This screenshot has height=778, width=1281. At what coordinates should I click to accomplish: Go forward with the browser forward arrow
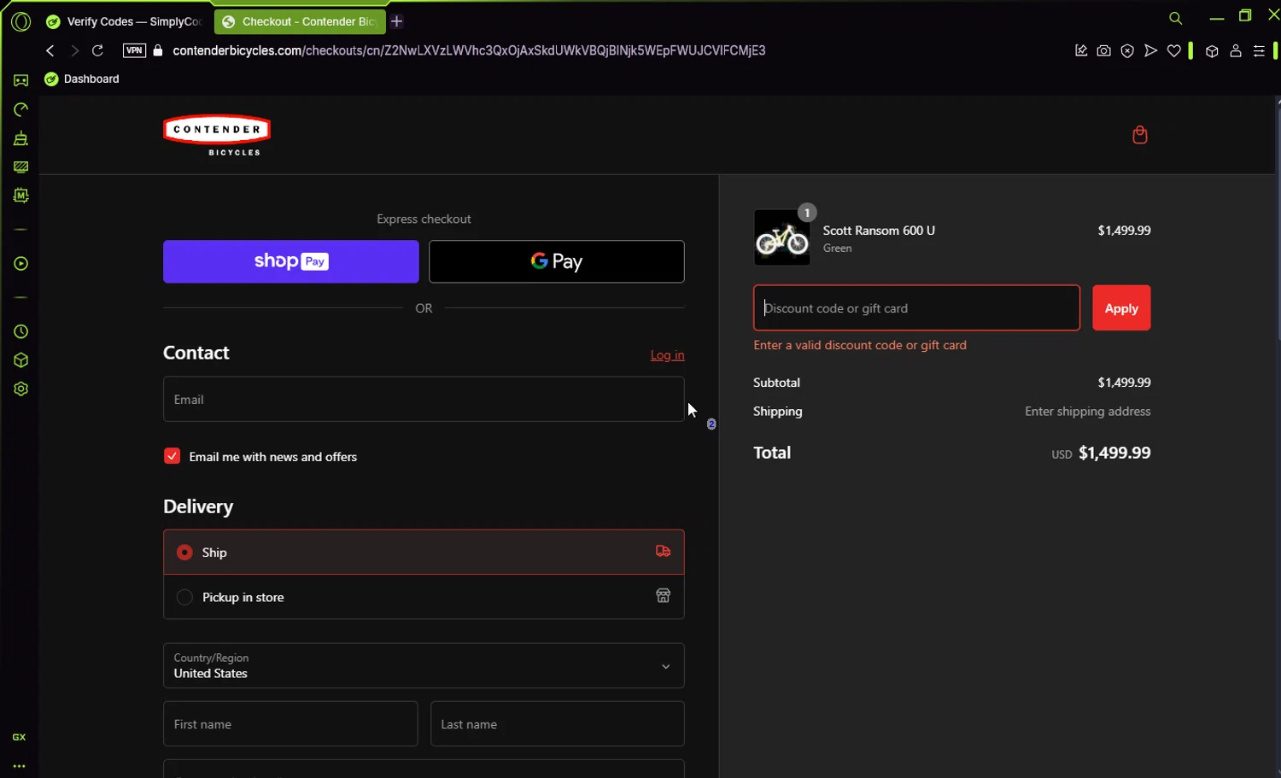pyautogui.click(x=74, y=50)
